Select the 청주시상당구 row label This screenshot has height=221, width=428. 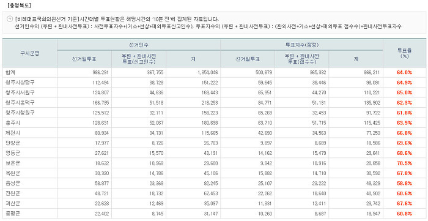click(x=20, y=83)
